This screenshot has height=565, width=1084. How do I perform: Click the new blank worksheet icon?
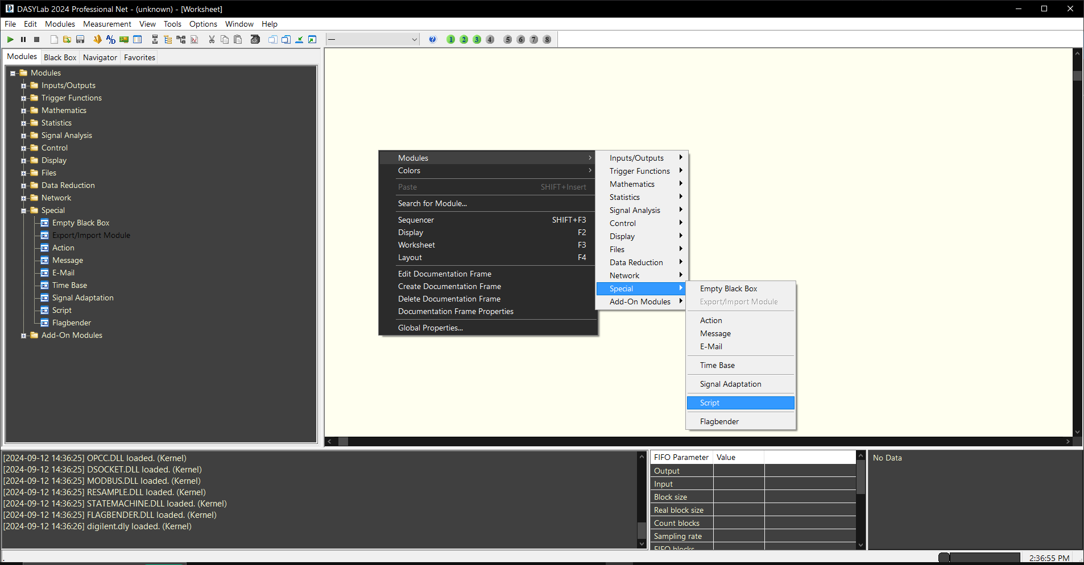point(54,39)
